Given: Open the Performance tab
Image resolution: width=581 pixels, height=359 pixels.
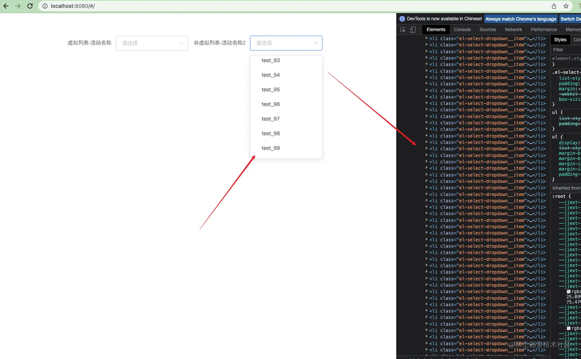Looking at the screenshot, I should (x=544, y=30).
